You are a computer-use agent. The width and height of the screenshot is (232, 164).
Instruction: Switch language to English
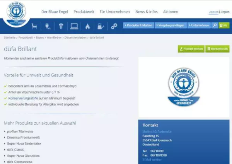(225, 12)
